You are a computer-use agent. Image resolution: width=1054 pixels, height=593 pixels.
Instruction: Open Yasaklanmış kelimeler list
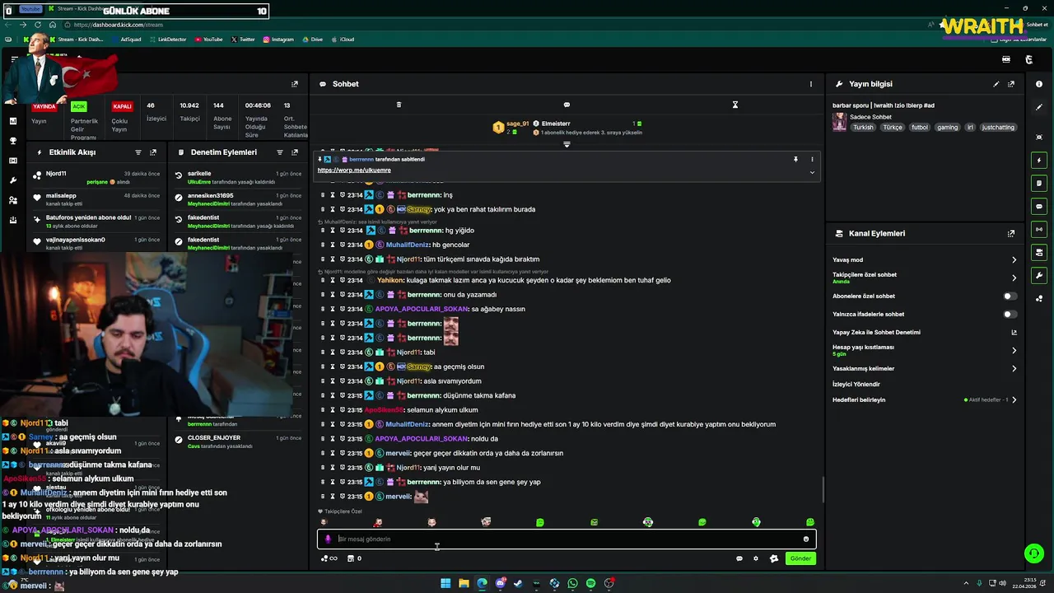coord(925,368)
